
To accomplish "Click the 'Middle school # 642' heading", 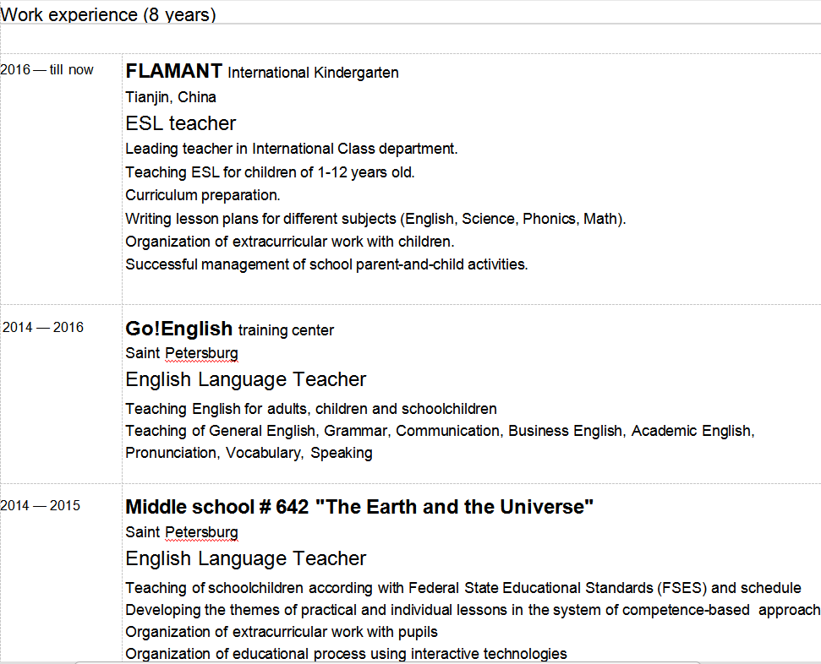I will point(359,507).
